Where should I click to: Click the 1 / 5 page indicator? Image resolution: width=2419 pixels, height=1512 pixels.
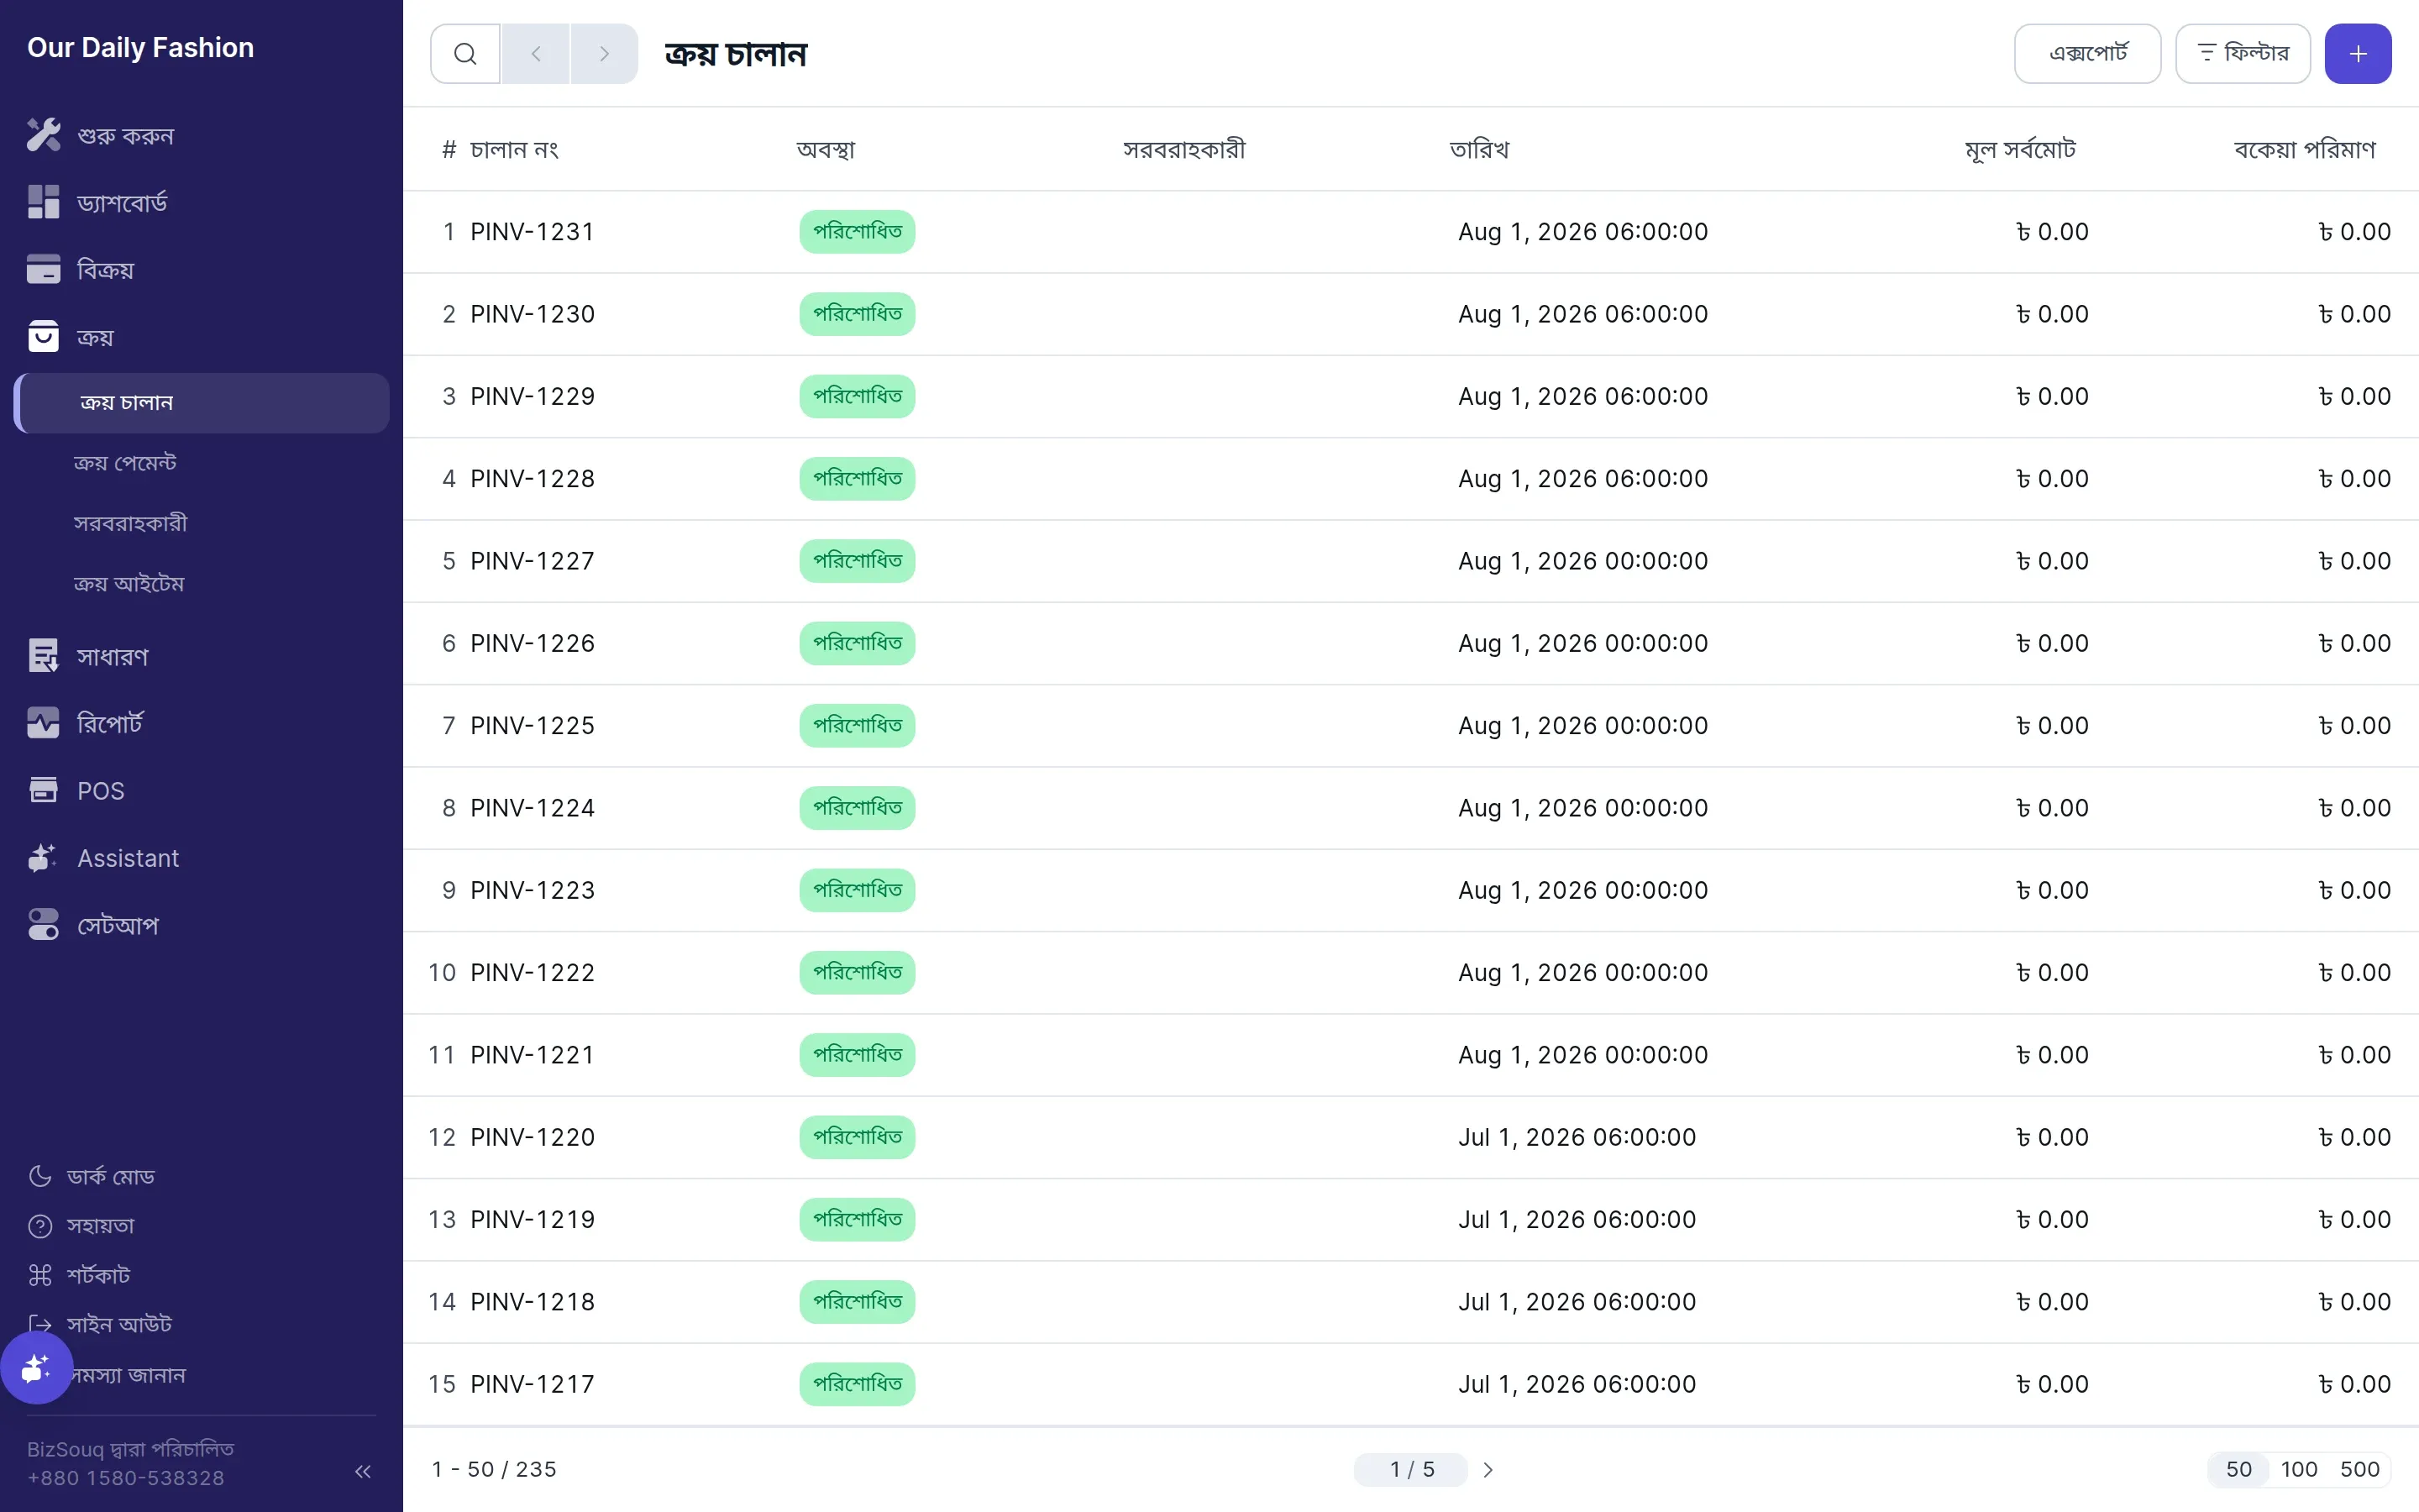point(1410,1470)
